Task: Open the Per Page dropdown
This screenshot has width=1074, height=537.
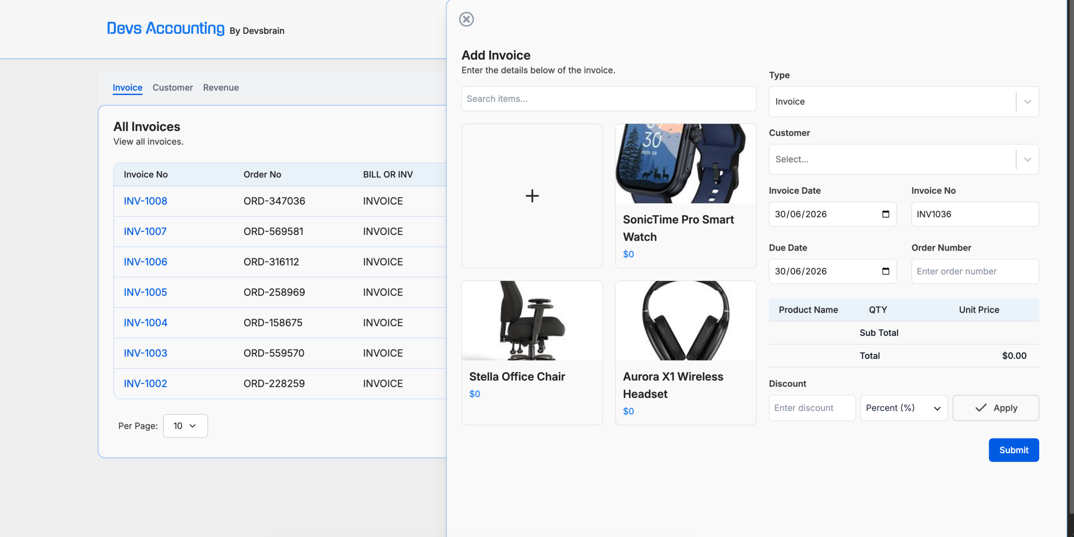Action: coord(185,426)
